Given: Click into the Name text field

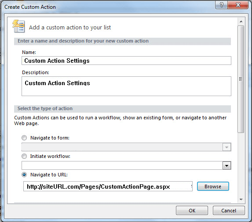Looking at the screenshot, I should coord(126,61).
